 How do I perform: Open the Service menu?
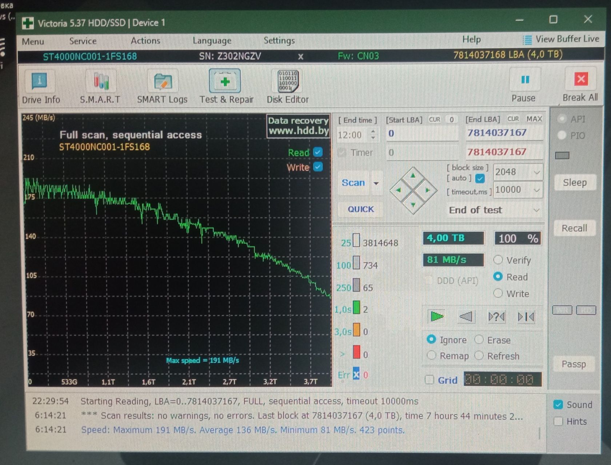pos(83,41)
